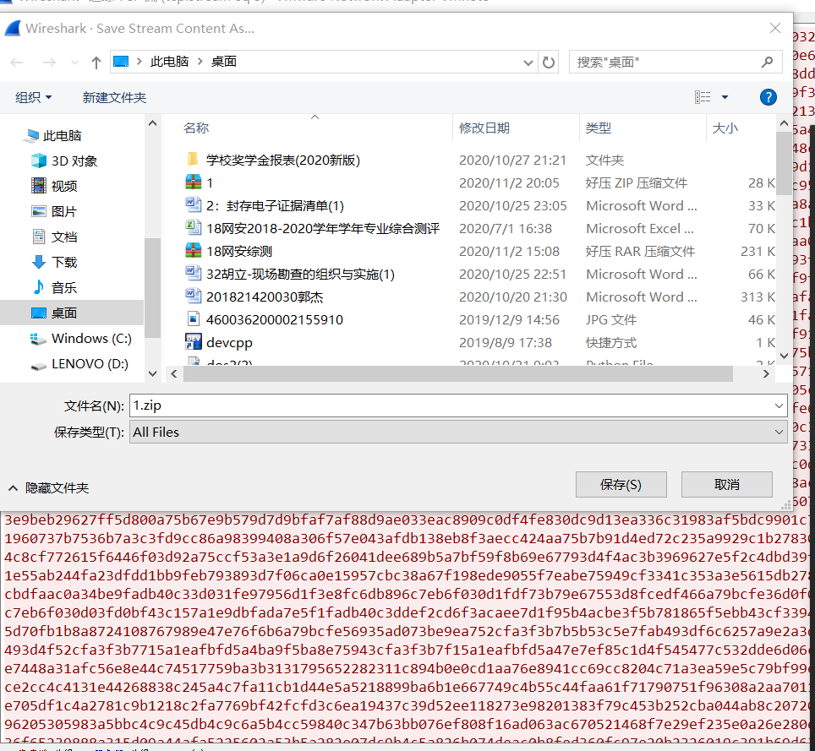The height and width of the screenshot is (751, 815).
Task: Open the recent locations dropdown arrow
Action: pos(74,63)
